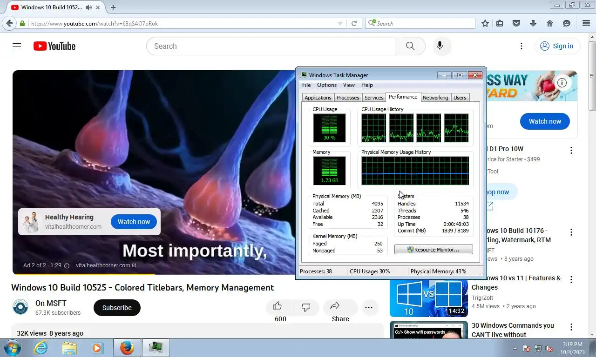Screen dimensions: 596x357
Task: Click the YouTube search input field
Action: (271, 46)
